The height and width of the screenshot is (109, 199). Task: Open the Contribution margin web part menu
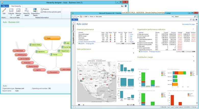[193, 57]
